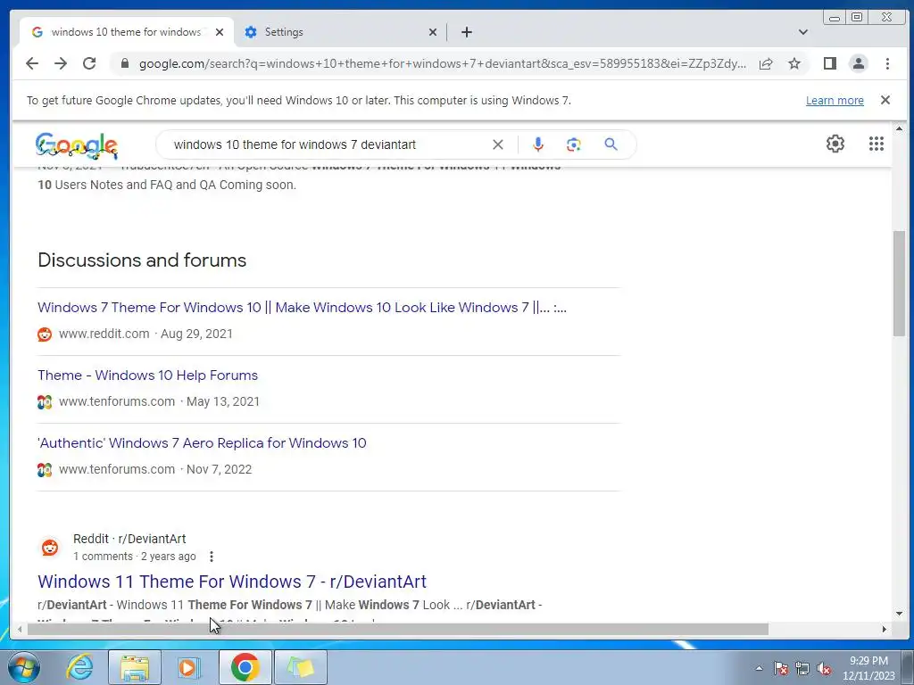The image size is (914, 685).
Task: Clear the search query text
Action: click(x=498, y=144)
